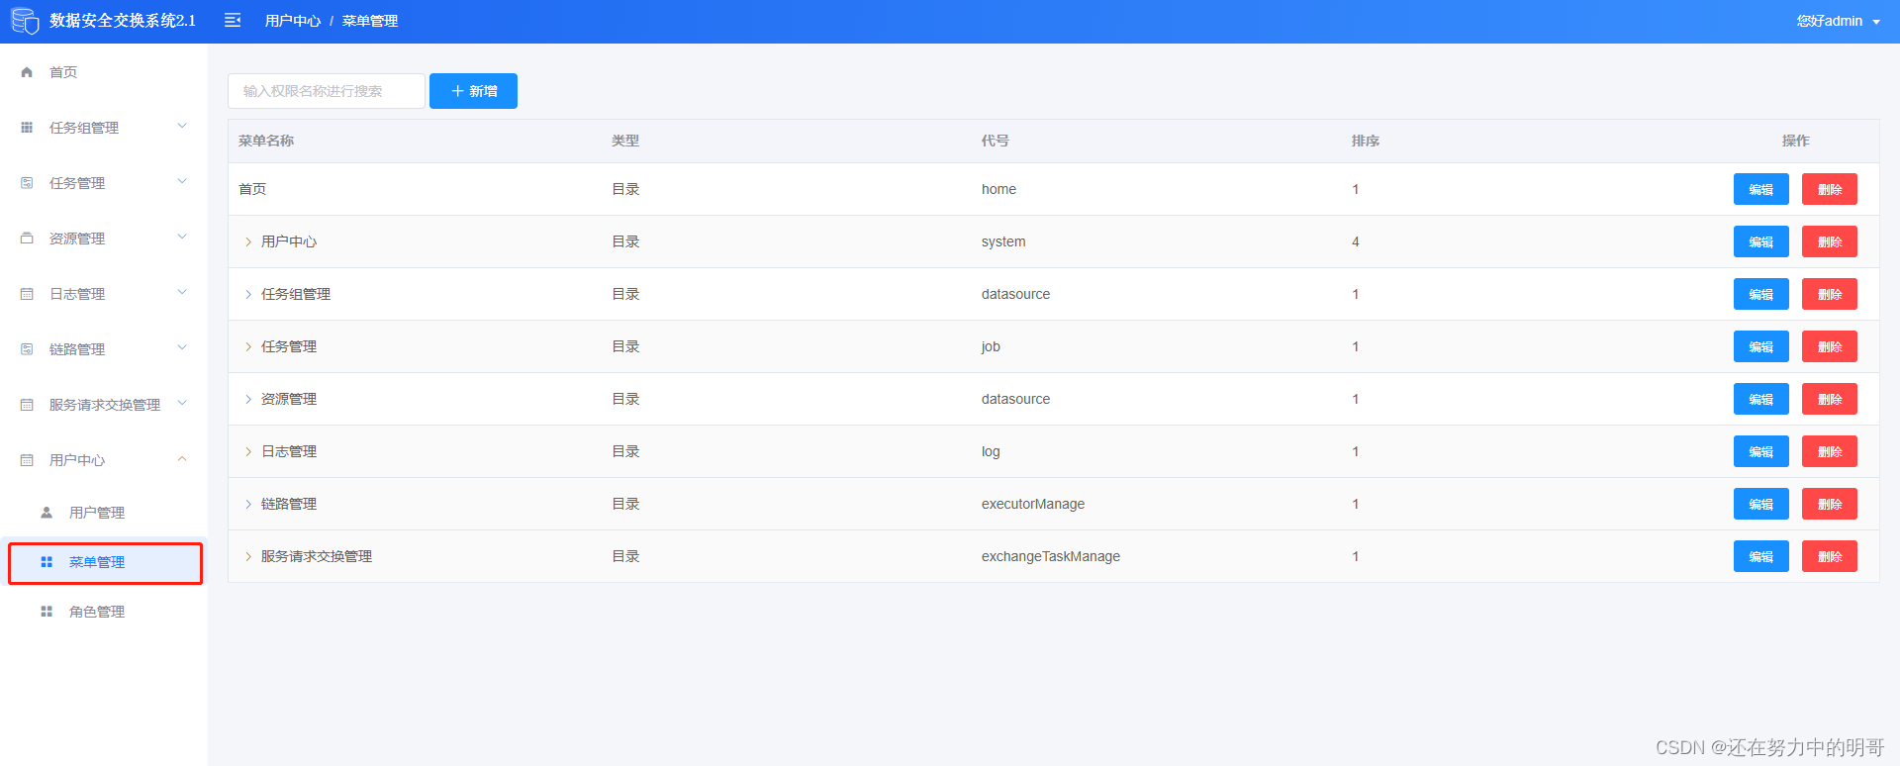This screenshot has height=766, width=1900.
Task: Delete the exchangeTaskManage row
Action: point(1829,556)
